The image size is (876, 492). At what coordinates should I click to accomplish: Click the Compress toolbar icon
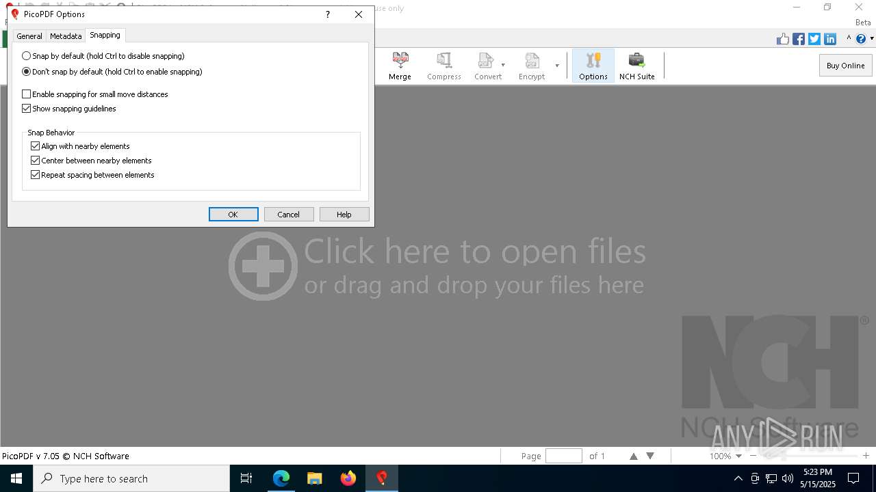click(444, 66)
